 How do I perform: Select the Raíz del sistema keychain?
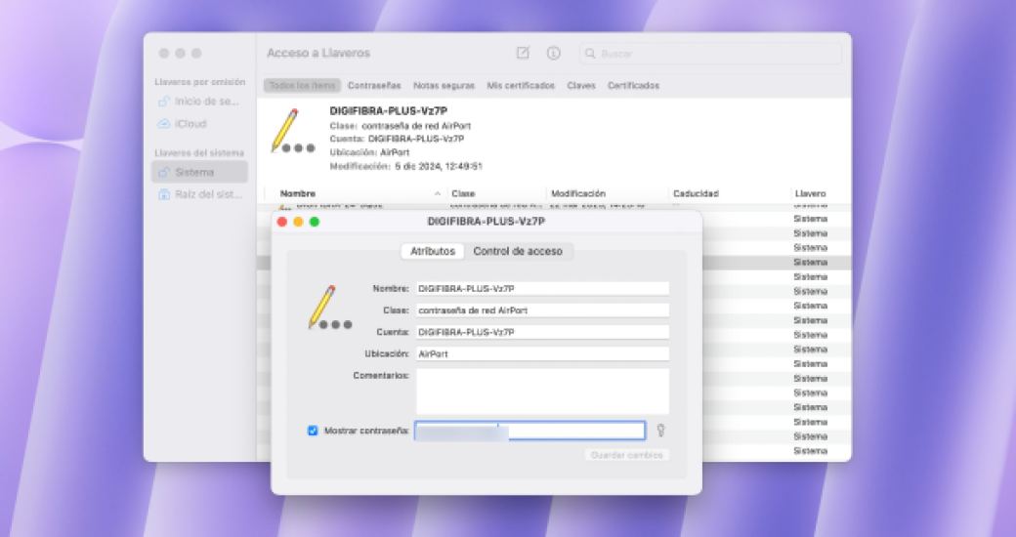(199, 194)
